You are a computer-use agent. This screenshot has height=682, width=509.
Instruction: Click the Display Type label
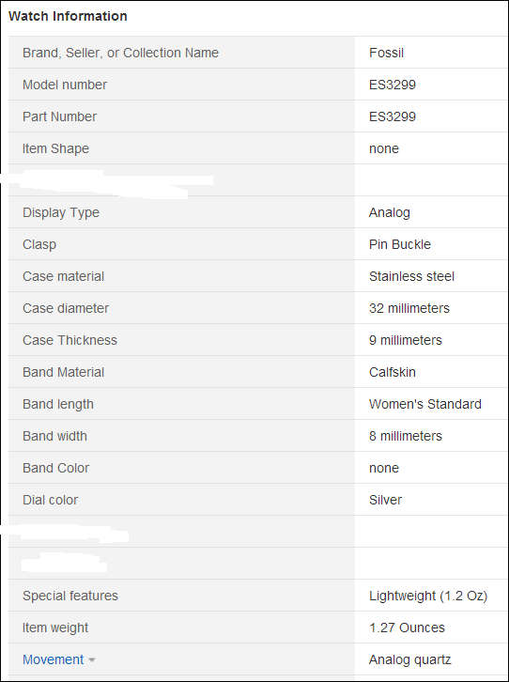pyautogui.click(x=61, y=212)
